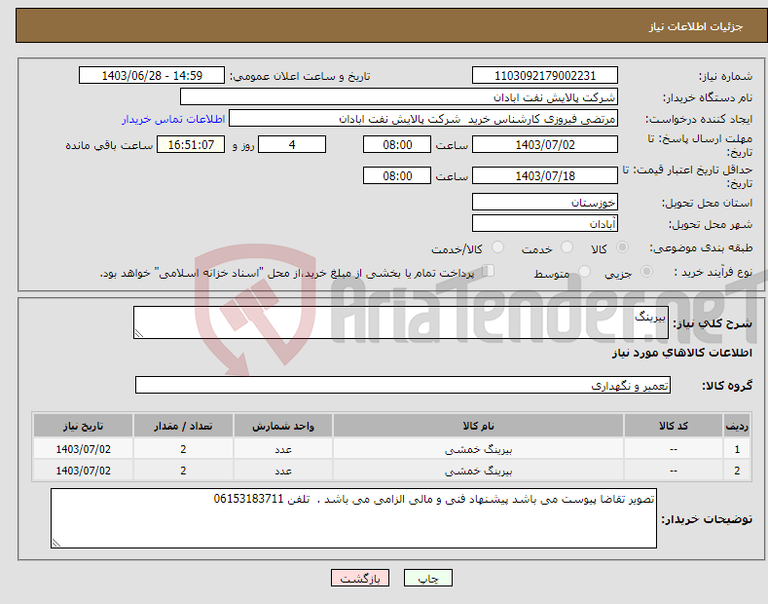768x604 pixels.
Task: Click the delivery province field خوزستان
Action: pos(545,202)
